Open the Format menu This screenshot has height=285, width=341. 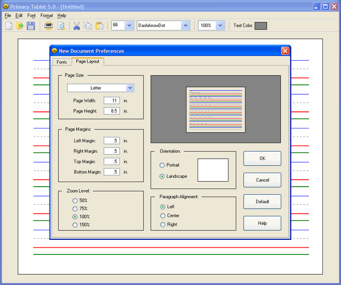coord(47,16)
